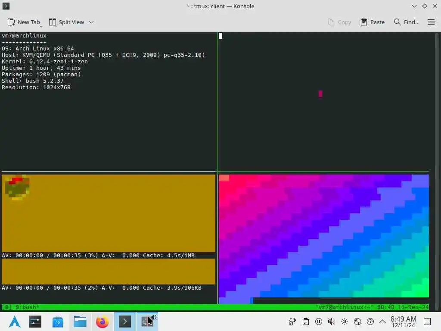The height and width of the screenshot is (331, 441).
Task: Expand hidden system tray icons arrow
Action: [x=382, y=322]
